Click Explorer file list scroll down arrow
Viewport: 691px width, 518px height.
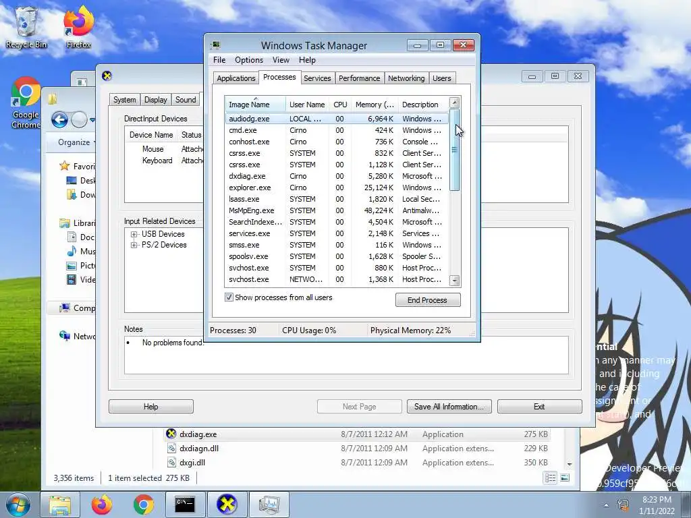tap(570, 464)
